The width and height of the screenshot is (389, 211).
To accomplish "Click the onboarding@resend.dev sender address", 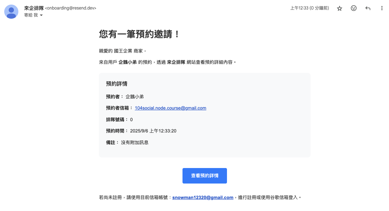I will point(71,8).
